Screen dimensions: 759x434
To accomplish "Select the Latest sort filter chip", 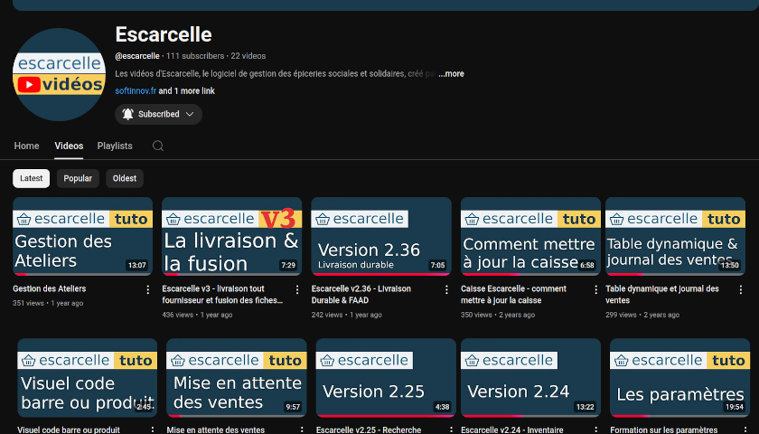I will pos(32,178).
